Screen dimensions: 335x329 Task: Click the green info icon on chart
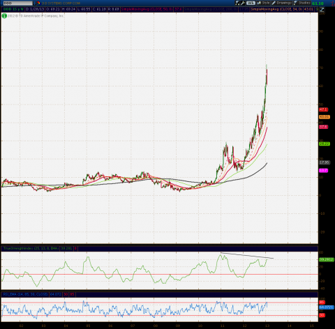pos(4,16)
